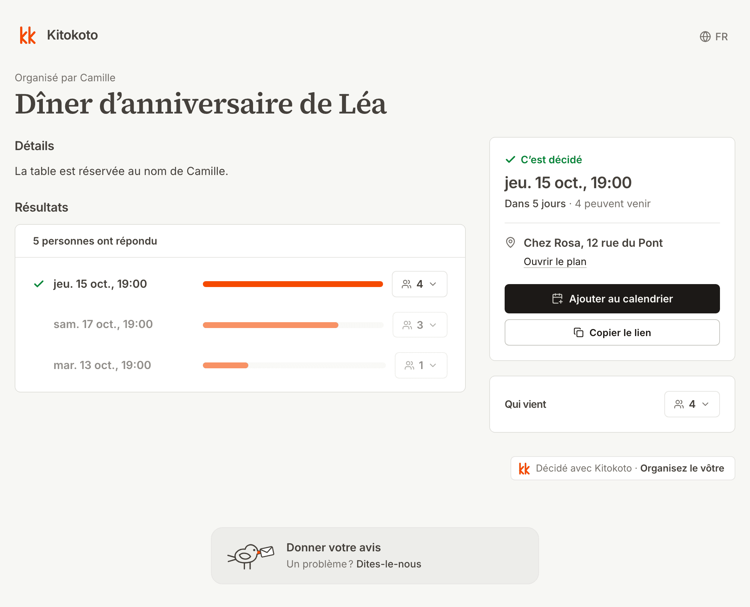Screen dimensions: 750x607
Task: Click the Donner votre avis heading
Action: tap(334, 547)
